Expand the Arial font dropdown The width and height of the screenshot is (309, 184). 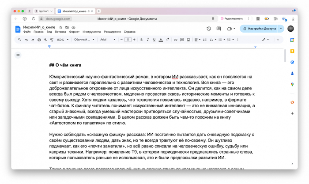click(107, 40)
